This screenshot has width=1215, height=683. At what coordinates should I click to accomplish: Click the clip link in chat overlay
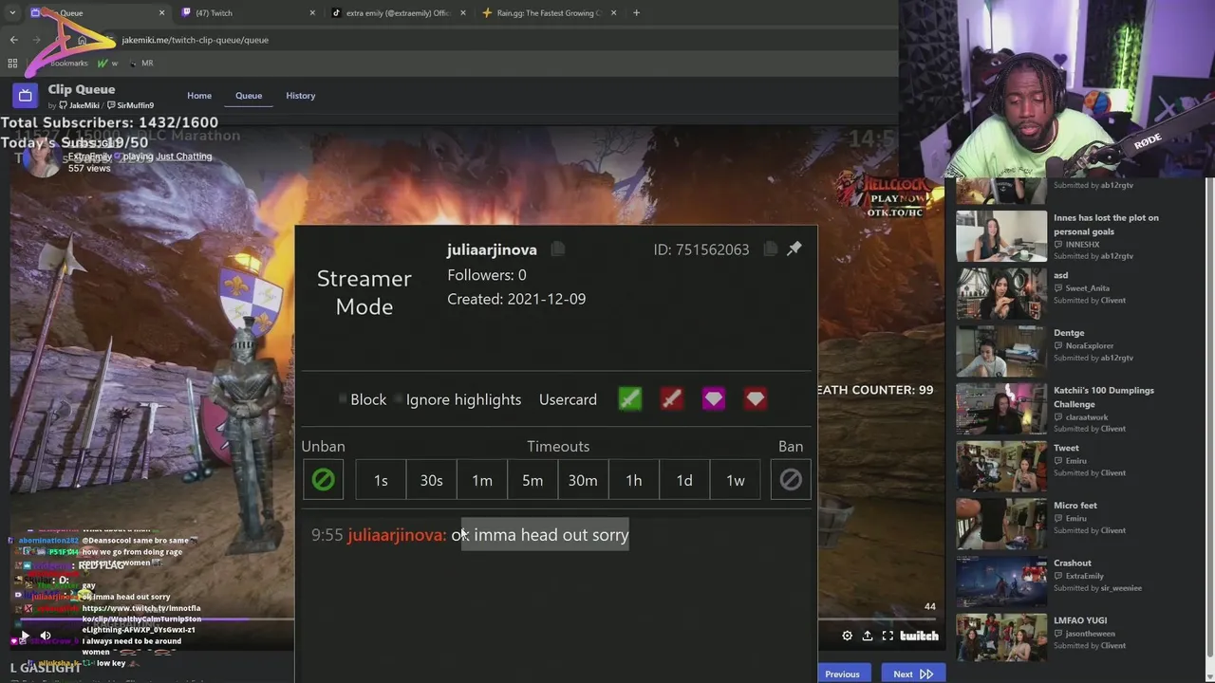(141, 618)
